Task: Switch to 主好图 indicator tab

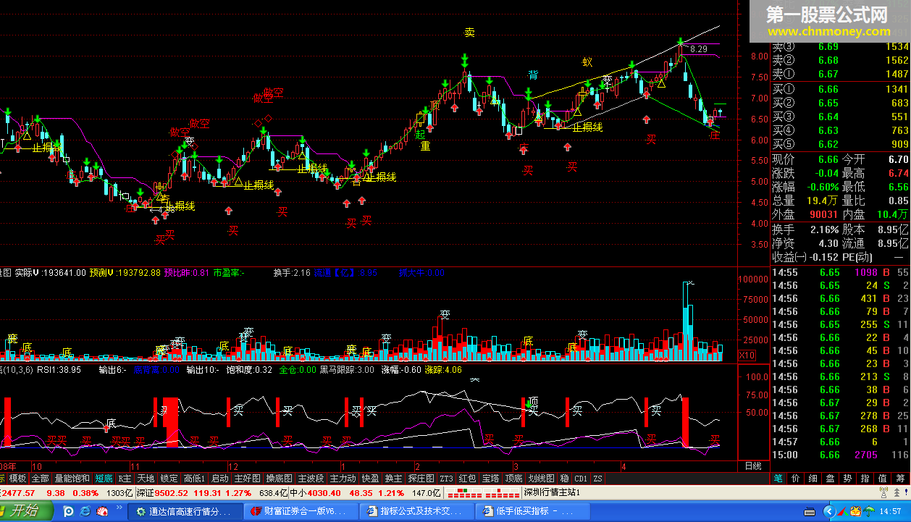Action: coord(247,479)
